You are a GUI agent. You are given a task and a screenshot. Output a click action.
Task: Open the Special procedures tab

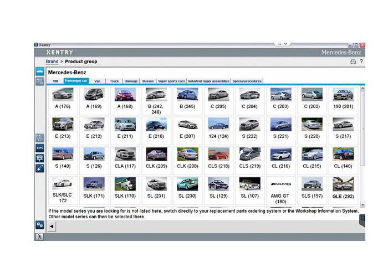tap(247, 81)
